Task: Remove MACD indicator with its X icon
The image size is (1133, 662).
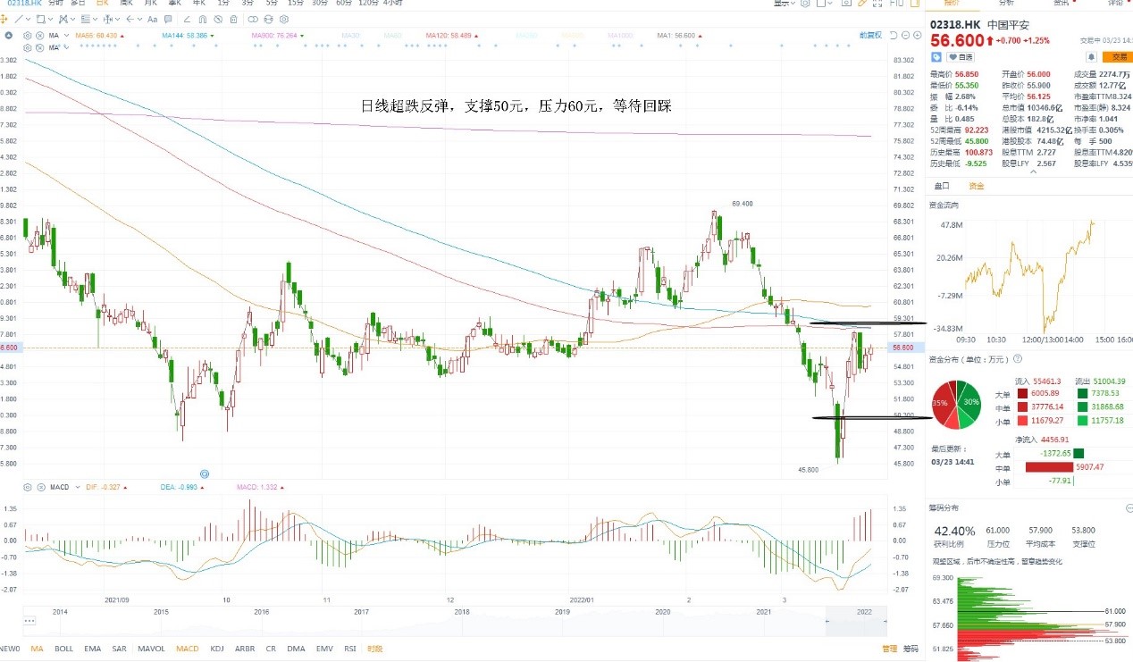Action: 41,487
